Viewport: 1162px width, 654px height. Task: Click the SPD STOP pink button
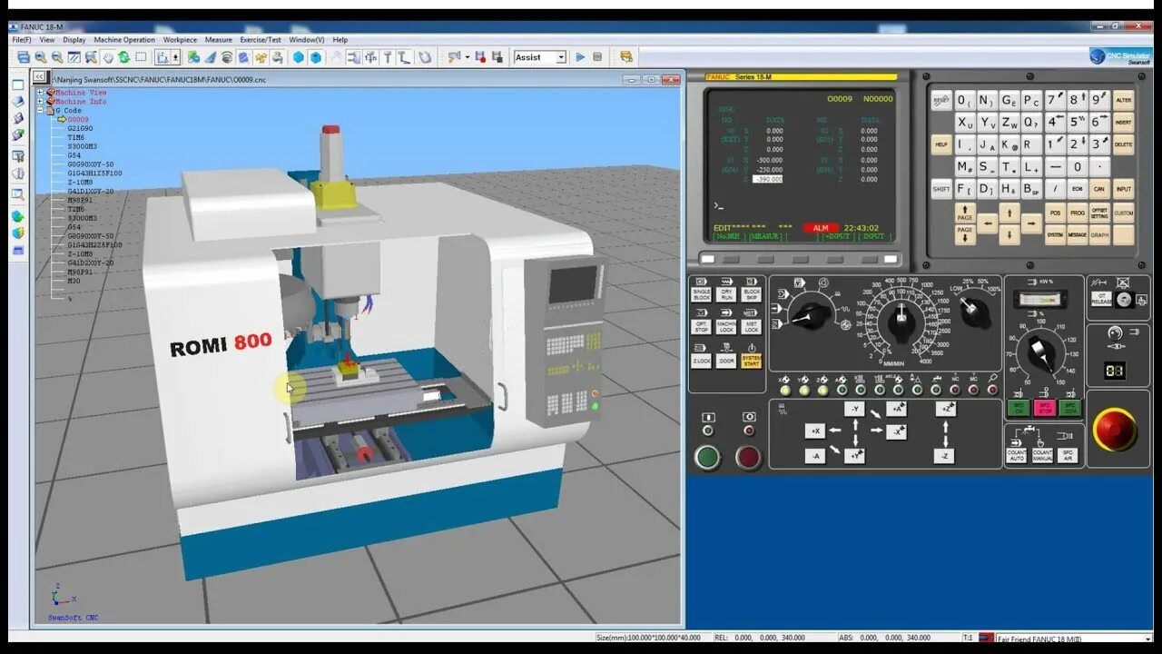click(x=1044, y=409)
